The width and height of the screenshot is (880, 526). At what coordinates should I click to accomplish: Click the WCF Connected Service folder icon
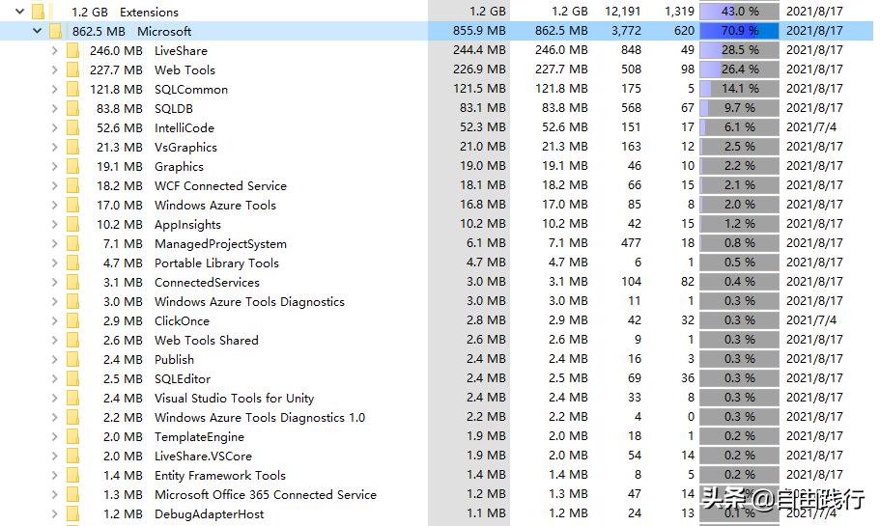coord(72,185)
